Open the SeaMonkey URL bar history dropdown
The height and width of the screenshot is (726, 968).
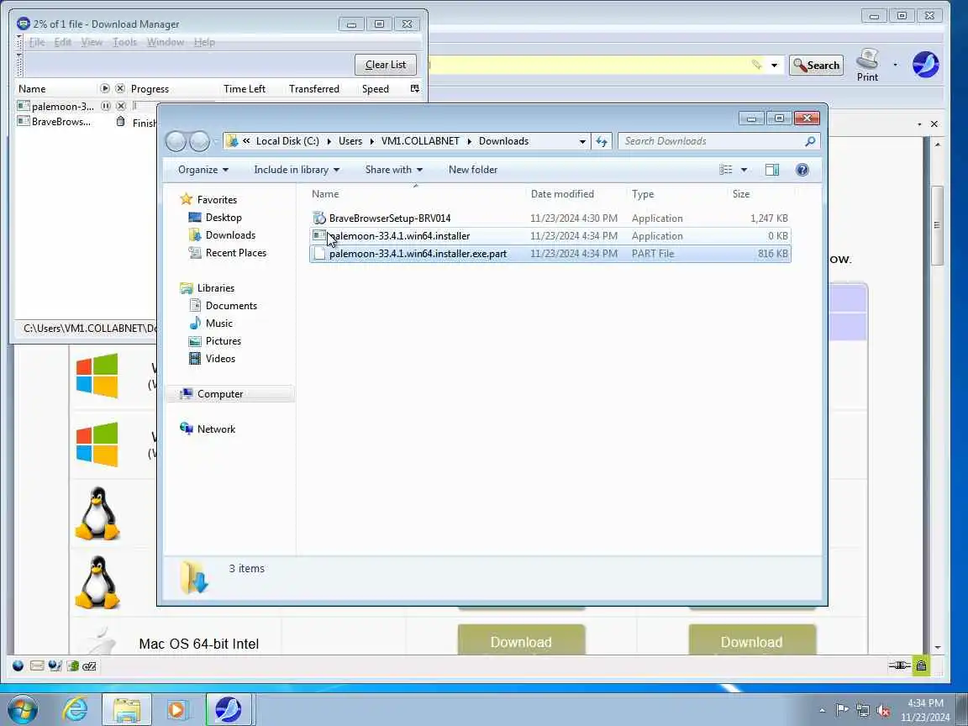pyautogui.click(x=774, y=65)
